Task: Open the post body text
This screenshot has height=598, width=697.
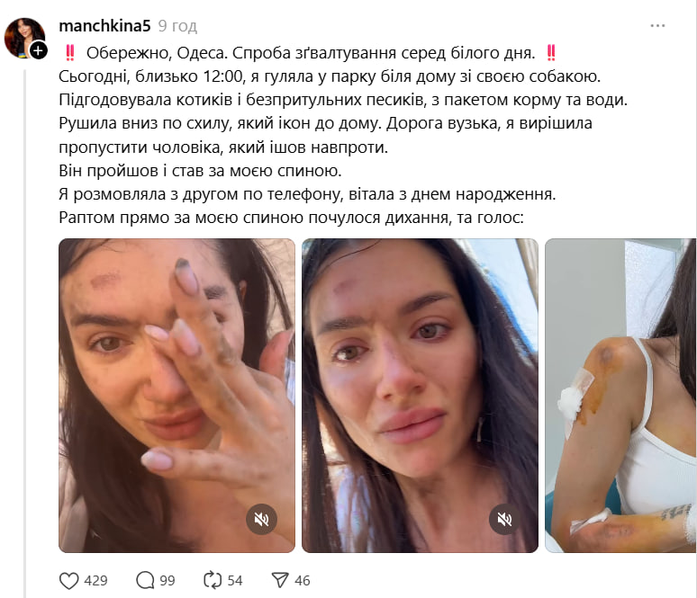Action: coord(343,136)
